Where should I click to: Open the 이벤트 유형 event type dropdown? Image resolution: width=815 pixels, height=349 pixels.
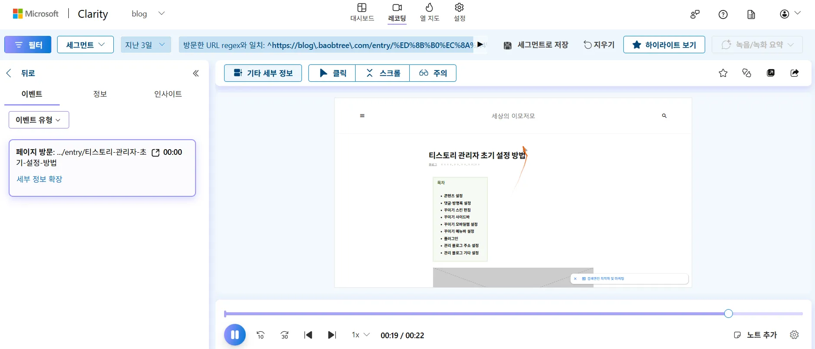click(39, 120)
